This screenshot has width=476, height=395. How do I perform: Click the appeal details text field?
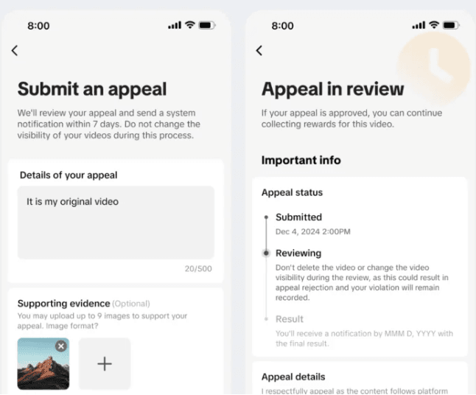[116, 223]
